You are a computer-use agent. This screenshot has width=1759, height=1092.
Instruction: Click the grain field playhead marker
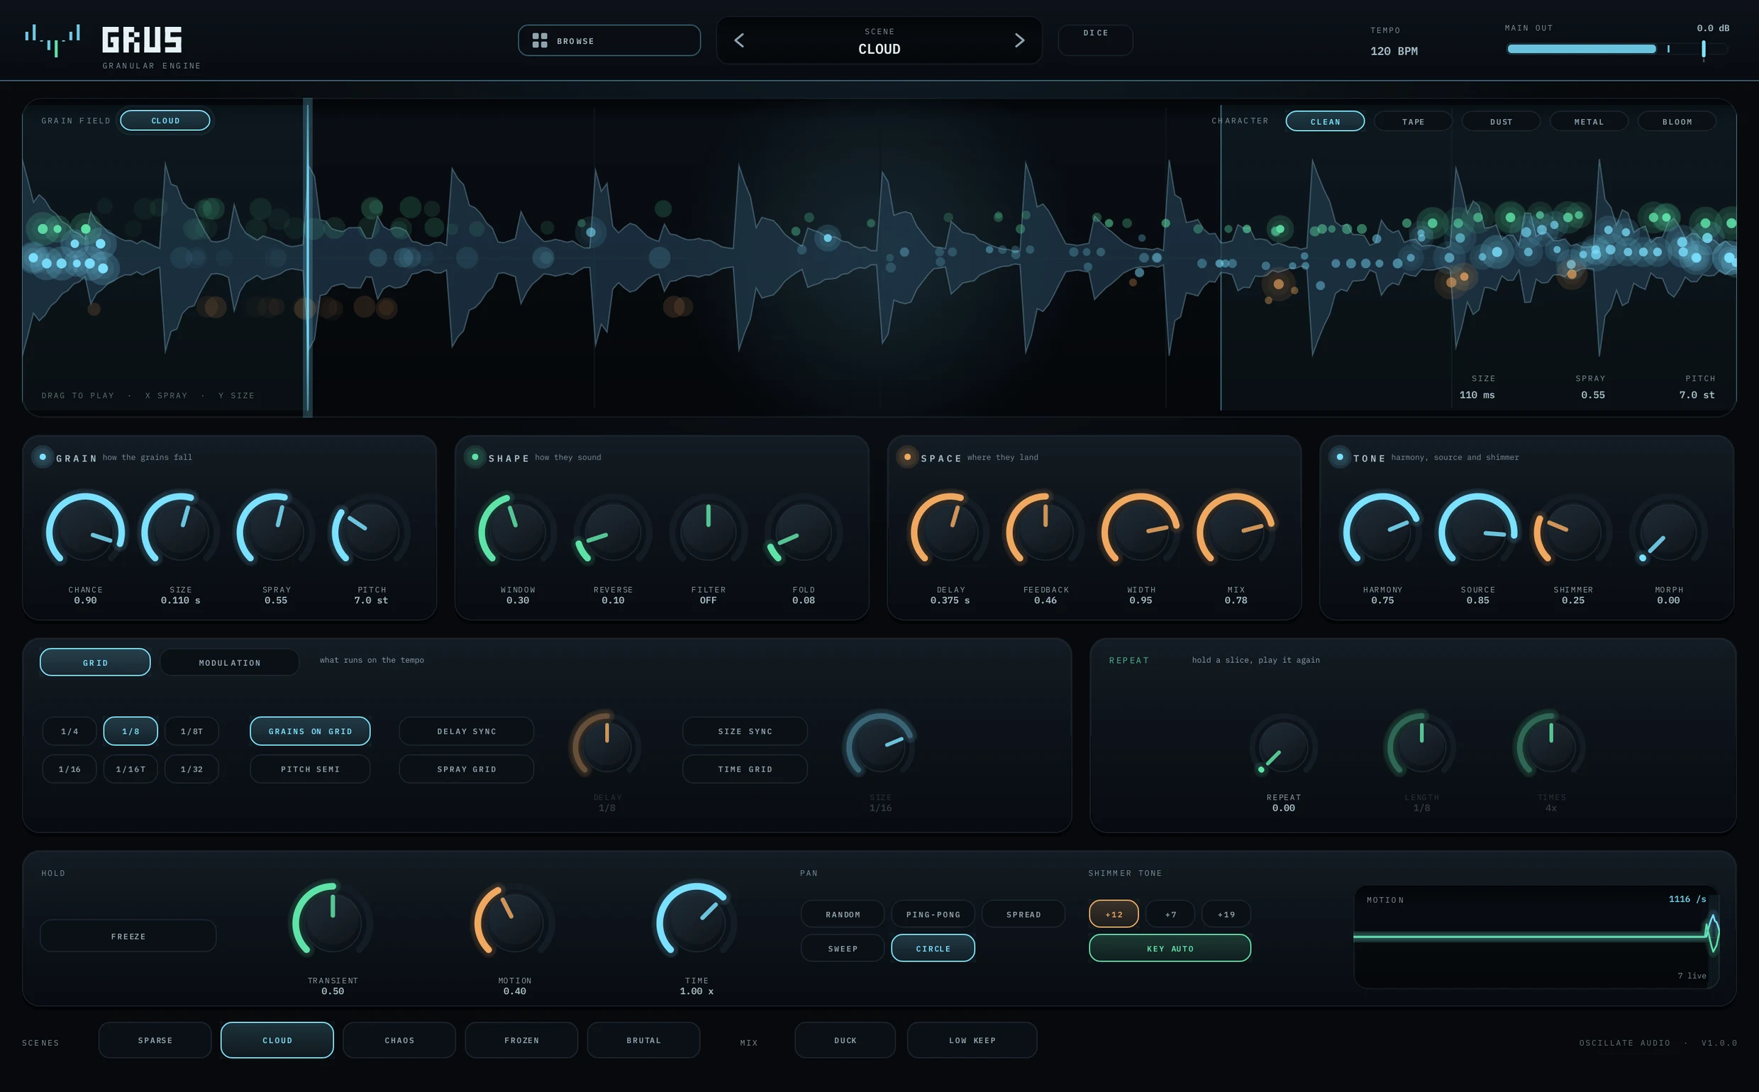(x=308, y=257)
